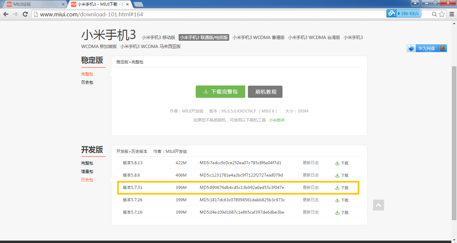The height and width of the screenshot is (243, 457).
Task: Click download icon for 版本5.7.16
Action: click(342, 213)
